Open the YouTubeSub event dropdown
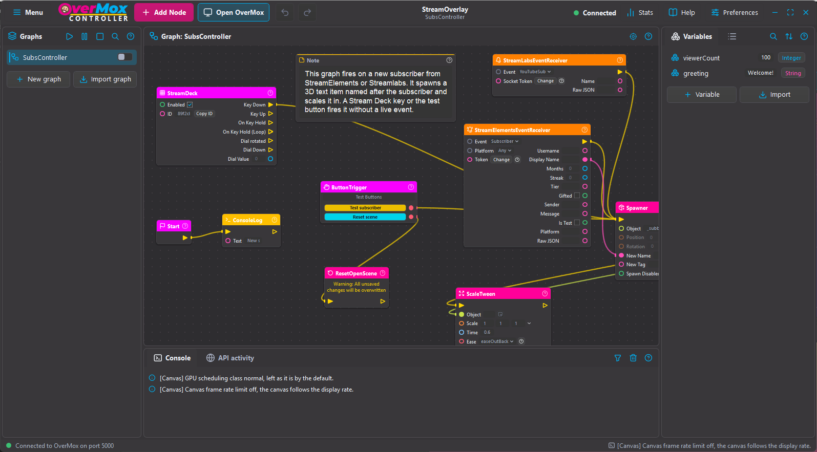 (535, 72)
